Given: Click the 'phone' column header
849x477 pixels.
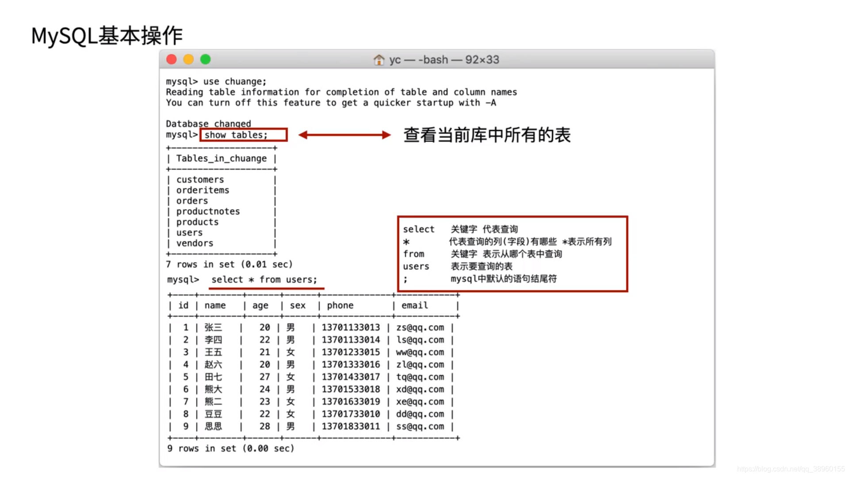Looking at the screenshot, I should pyautogui.click(x=340, y=306).
